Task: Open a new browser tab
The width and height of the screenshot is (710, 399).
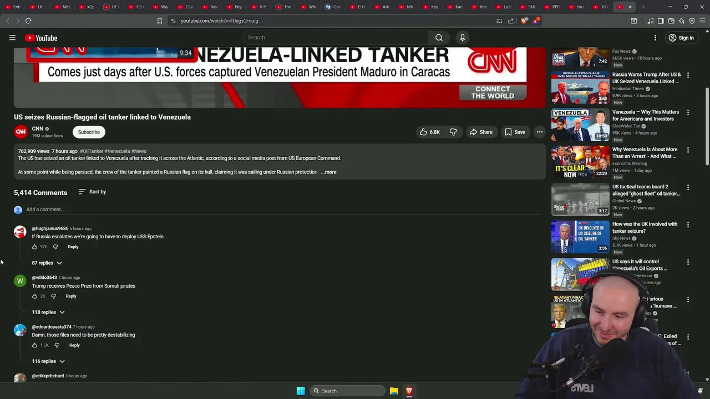Action: (x=643, y=7)
